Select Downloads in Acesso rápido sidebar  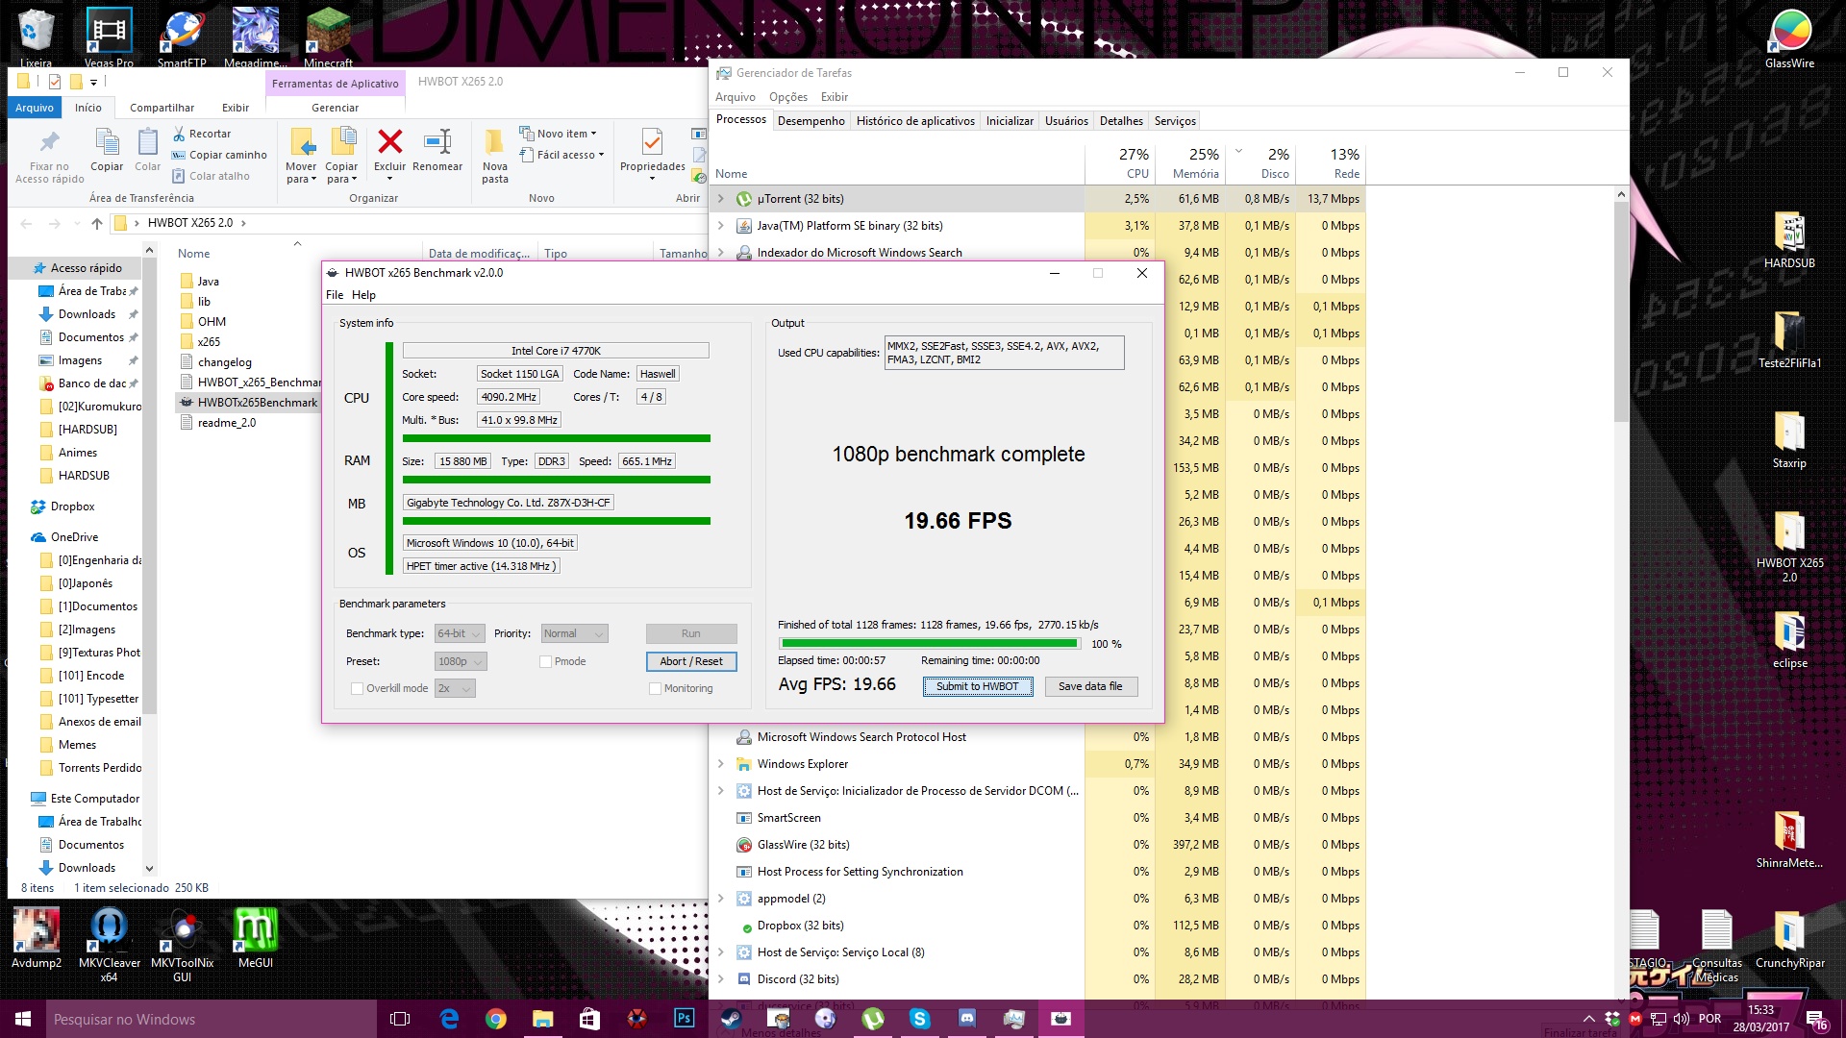[x=87, y=314]
